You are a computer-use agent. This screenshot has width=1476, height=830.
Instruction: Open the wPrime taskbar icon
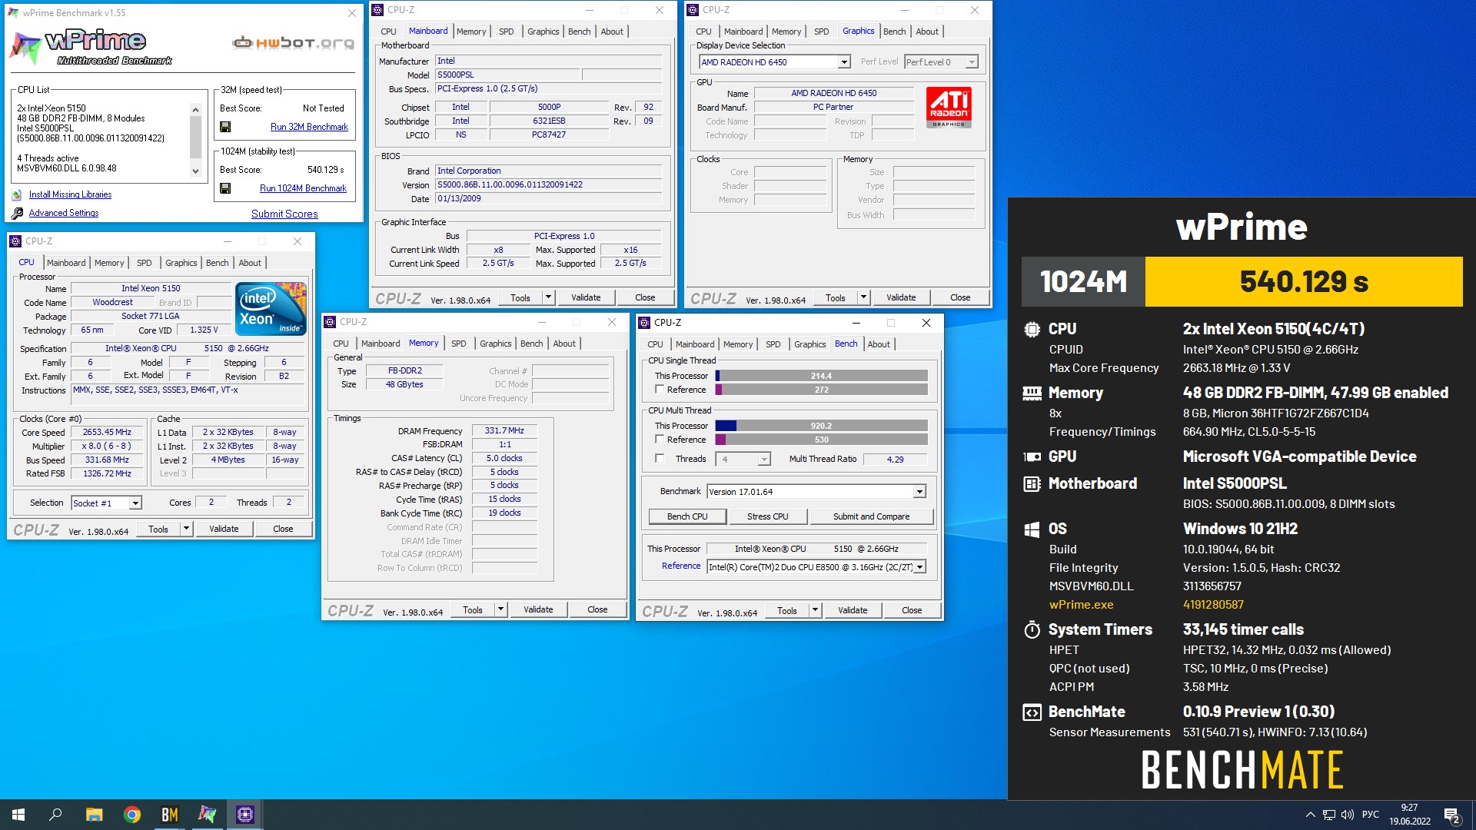pyautogui.click(x=208, y=815)
